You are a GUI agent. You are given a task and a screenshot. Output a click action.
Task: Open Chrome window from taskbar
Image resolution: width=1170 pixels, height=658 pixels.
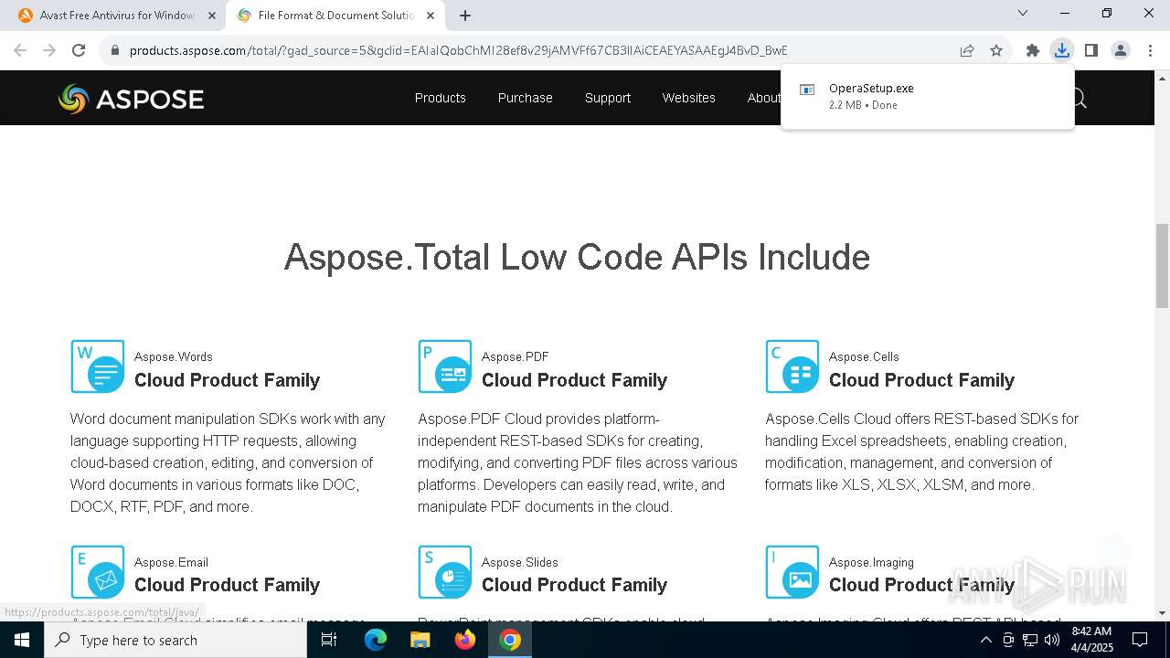tap(510, 640)
